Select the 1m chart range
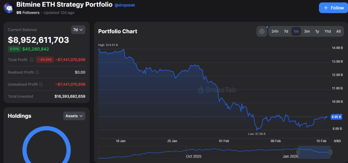 point(296,31)
